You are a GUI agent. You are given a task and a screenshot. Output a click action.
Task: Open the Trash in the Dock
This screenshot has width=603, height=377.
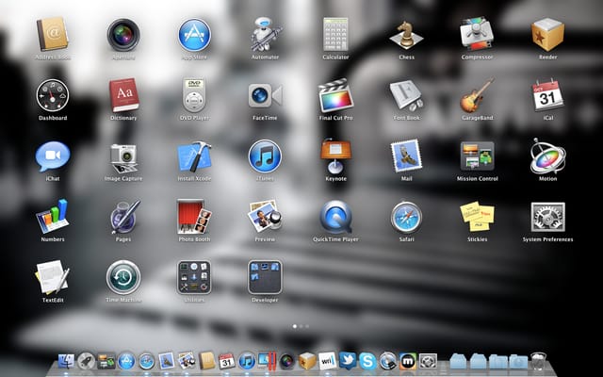point(538,361)
